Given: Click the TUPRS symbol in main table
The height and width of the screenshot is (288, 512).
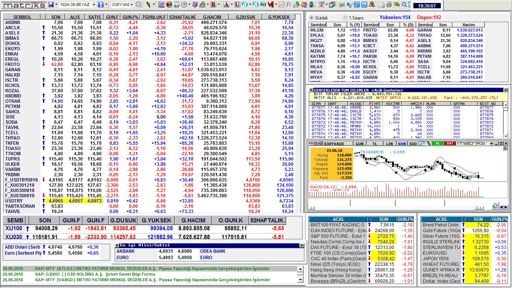Looking at the screenshot, I should click(x=13, y=159).
